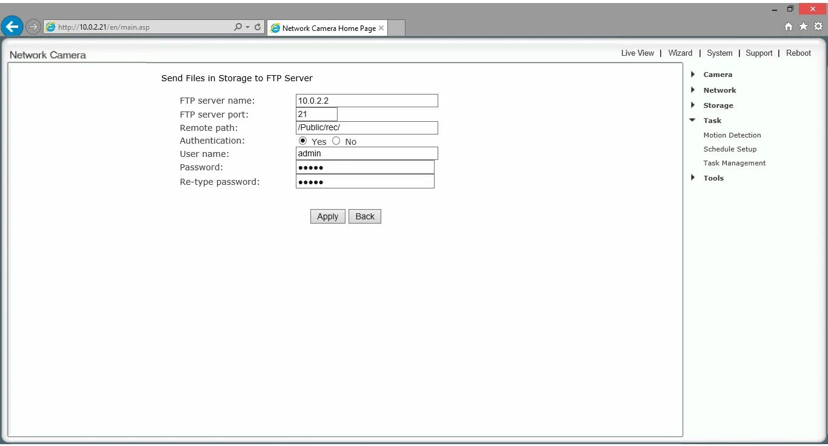Image resolution: width=828 pixels, height=446 pixels.
Task: Expand the Network menu section
Action: (x=693, y=90)
